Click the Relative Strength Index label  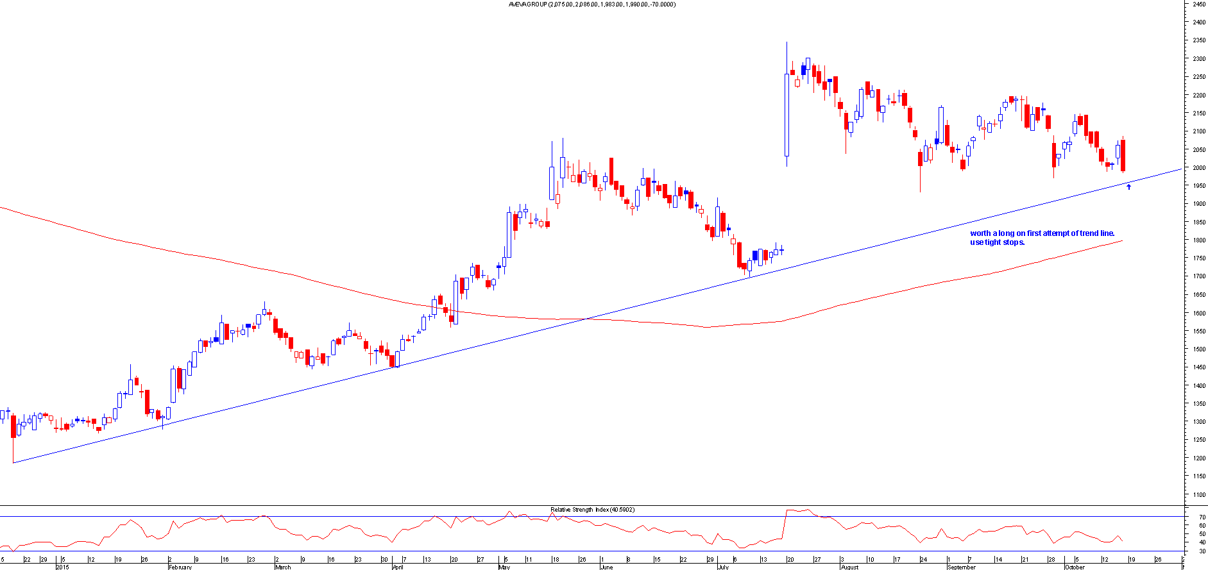(x=591, y=510)
